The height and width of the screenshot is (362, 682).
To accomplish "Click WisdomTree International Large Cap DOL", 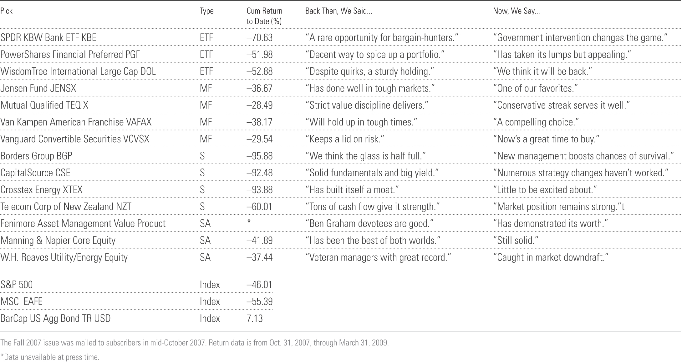I will (x=78, y=71).
